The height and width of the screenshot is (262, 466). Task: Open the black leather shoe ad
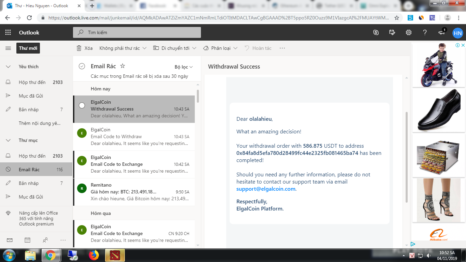pos(438,110)
